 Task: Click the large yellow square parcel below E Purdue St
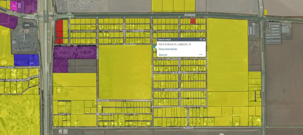click(124, 72)
